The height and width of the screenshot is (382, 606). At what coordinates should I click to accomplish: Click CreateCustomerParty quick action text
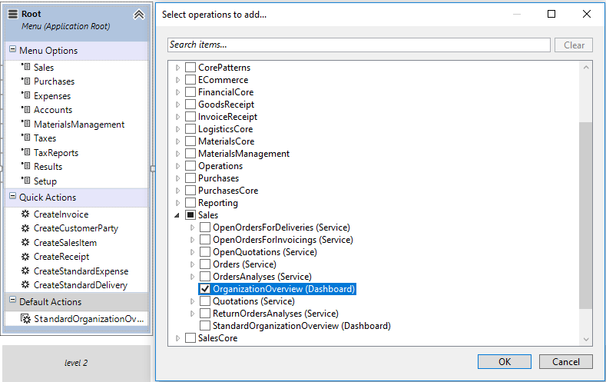tap(76, 228)
